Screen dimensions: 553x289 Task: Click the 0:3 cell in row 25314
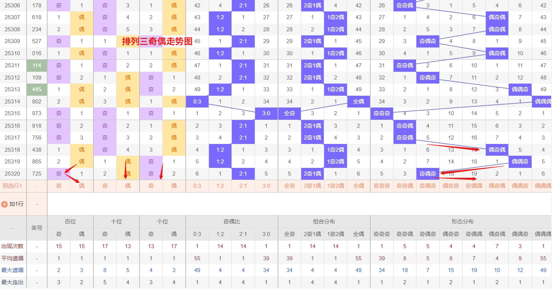(x=197, y=102)
